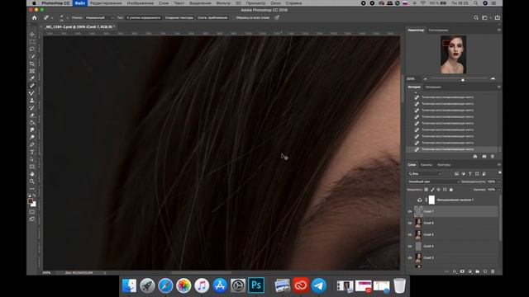The height and width of the screenshot is (297, 529).
Task: Click the Home icon in options bar
Action: 35,18
